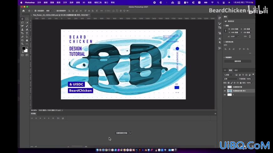This screenshot has width=273, height=153.
Task: Select the Zoom magnifier tool
Action: pyautogui.click(x=22, y=44)
